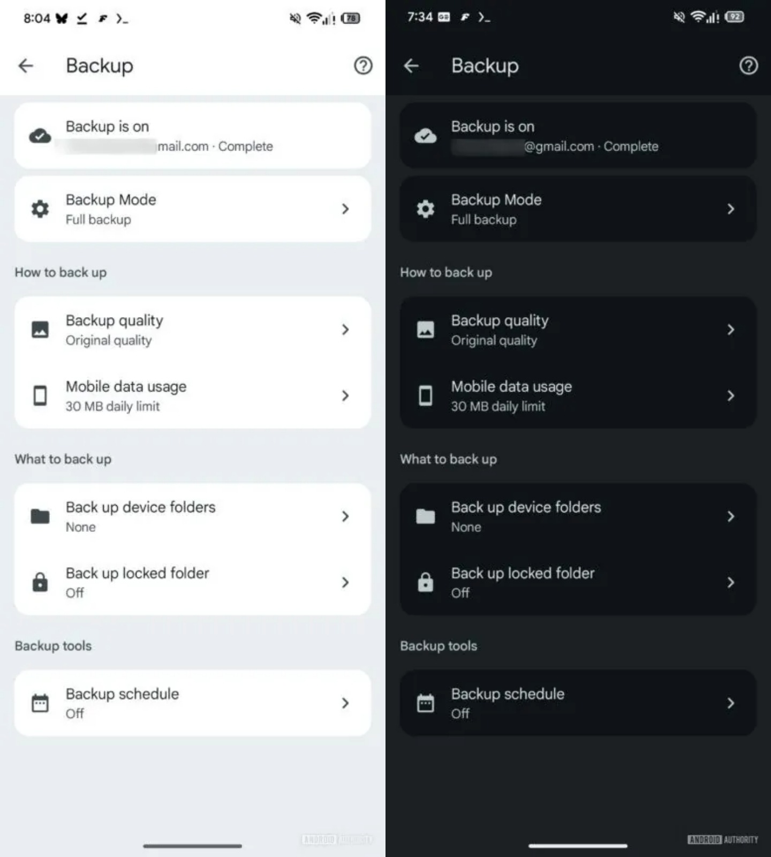Tap Backup quality image icon, light screen

point(40,329)
